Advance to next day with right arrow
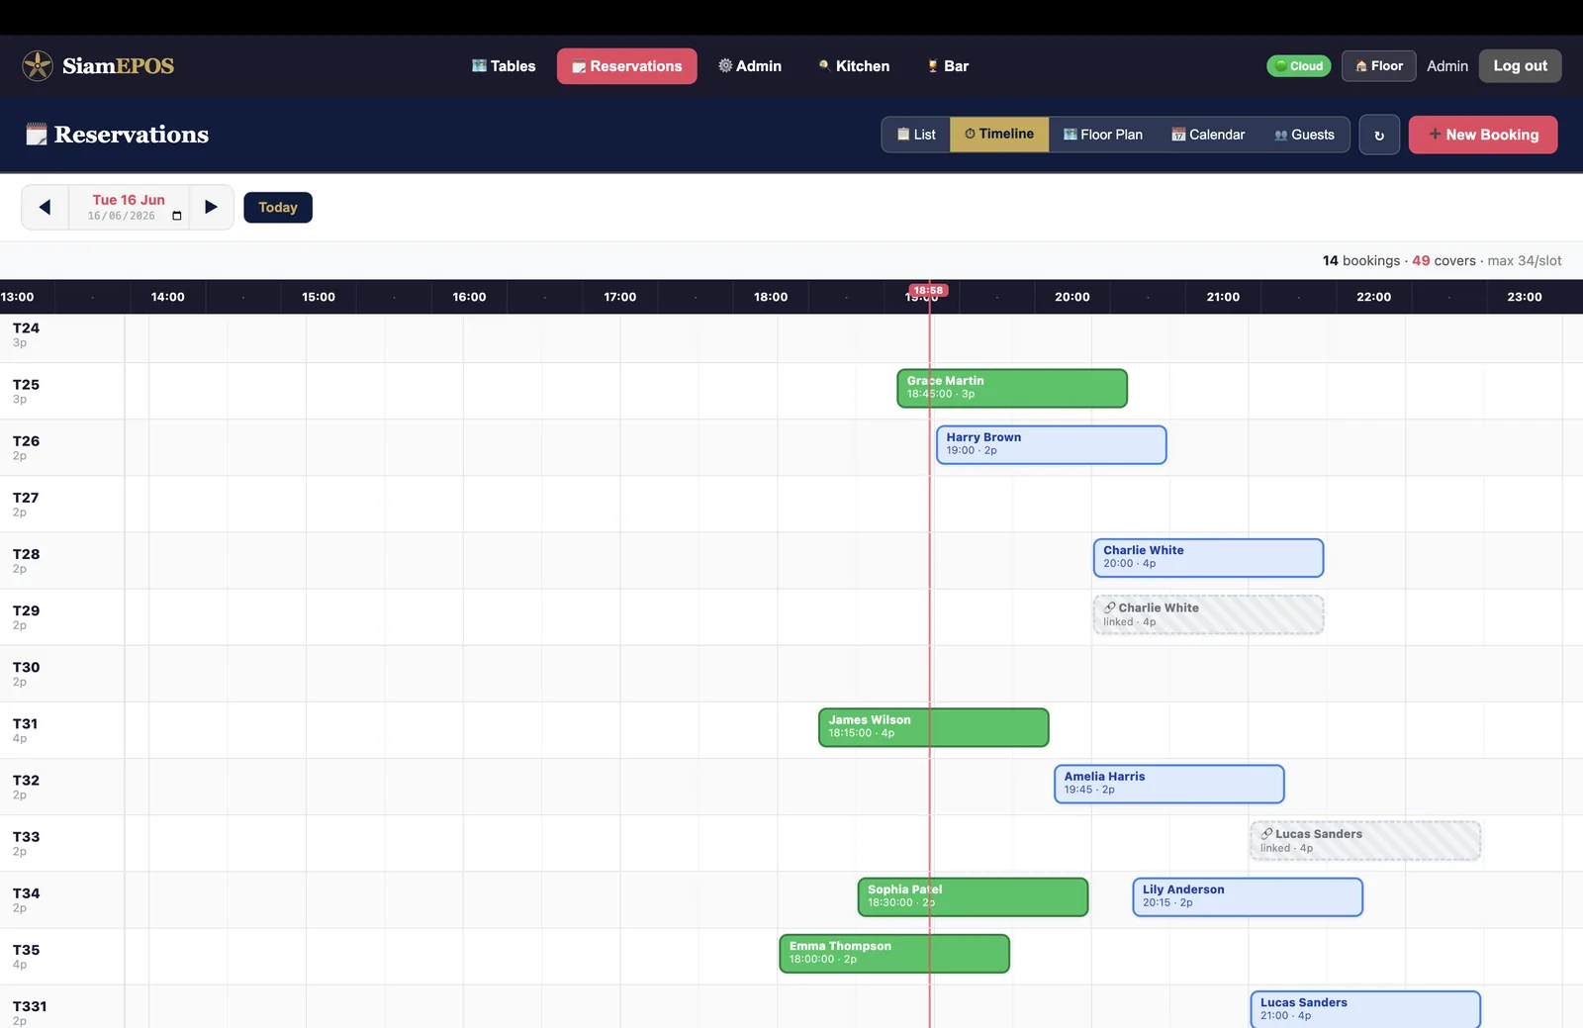Screen dimensions: 1583x1028 [211, 207]
